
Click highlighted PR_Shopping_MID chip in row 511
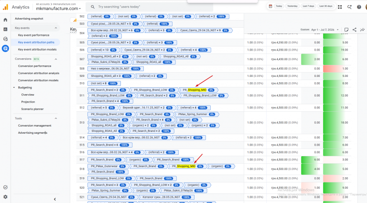point(198,90)
